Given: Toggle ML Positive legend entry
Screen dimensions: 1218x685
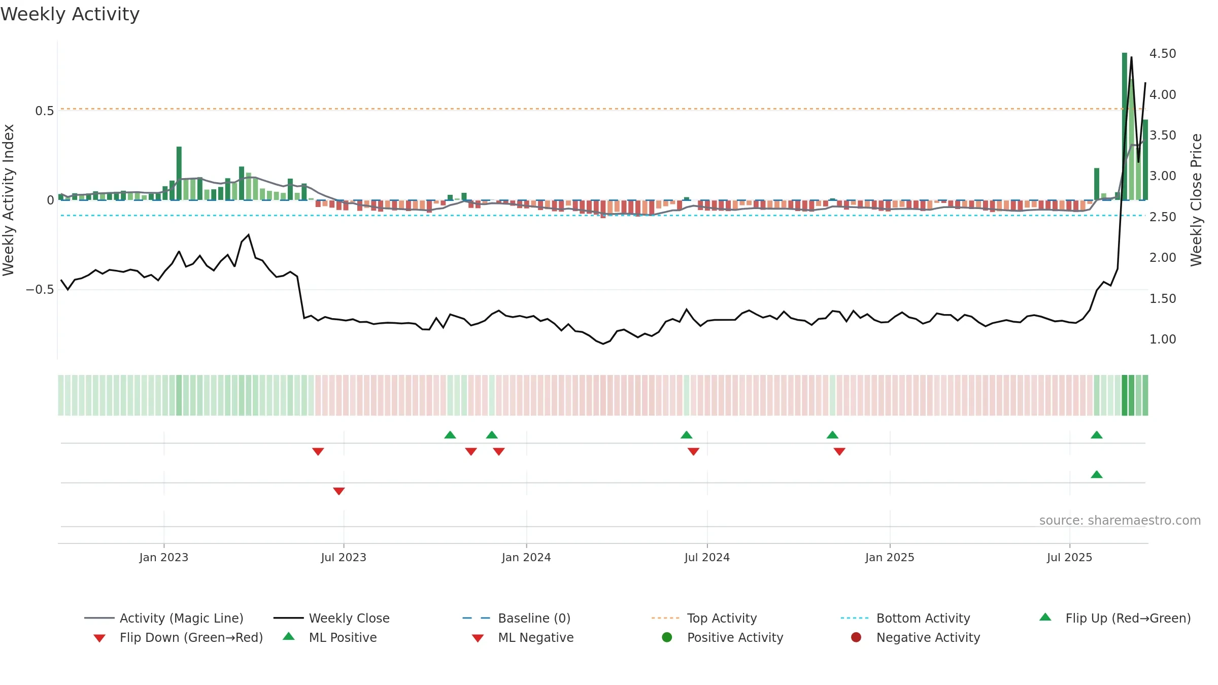Looking at the screenshot, I should pos(330,637).
